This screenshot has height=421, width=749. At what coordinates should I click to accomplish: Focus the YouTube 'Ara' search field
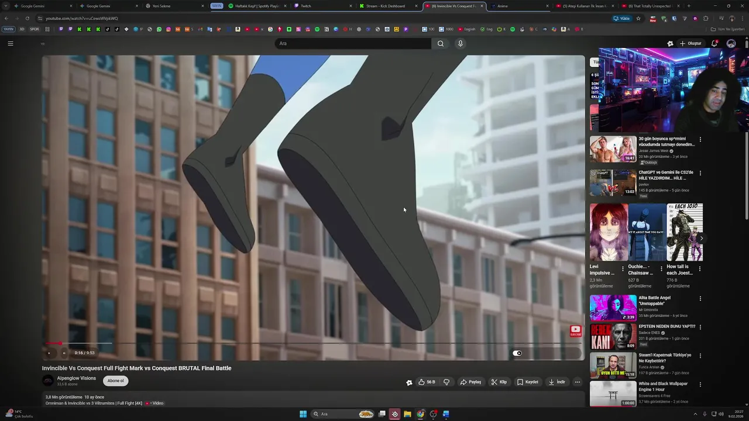353,43
